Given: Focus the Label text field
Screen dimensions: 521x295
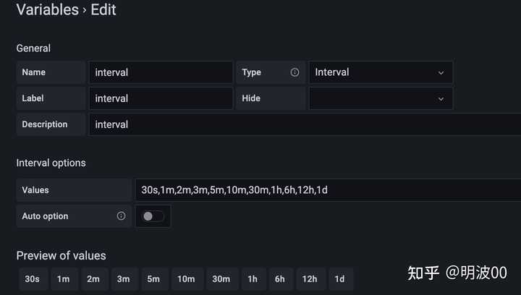Looking at the screenshot, I should click(160, 98).
